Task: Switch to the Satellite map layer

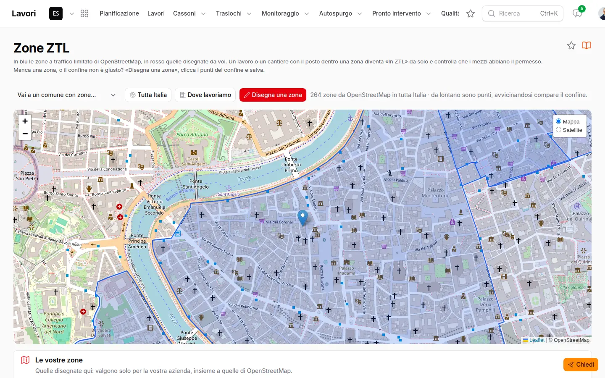Action: (559, 130)
